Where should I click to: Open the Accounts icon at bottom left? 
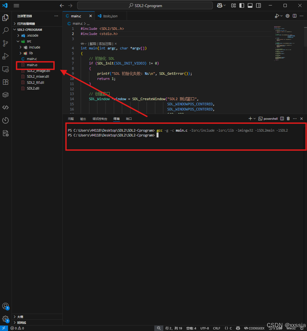[5, 306]
